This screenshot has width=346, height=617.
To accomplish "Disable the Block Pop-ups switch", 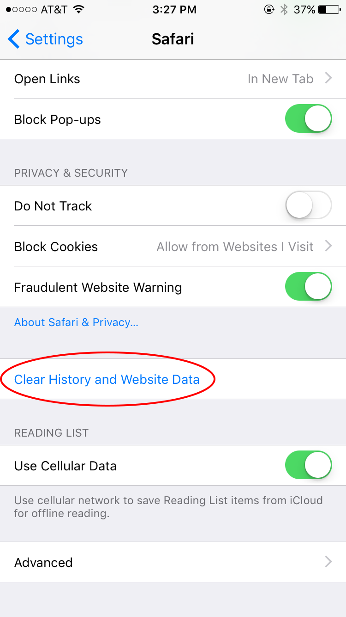I will 309,119.
